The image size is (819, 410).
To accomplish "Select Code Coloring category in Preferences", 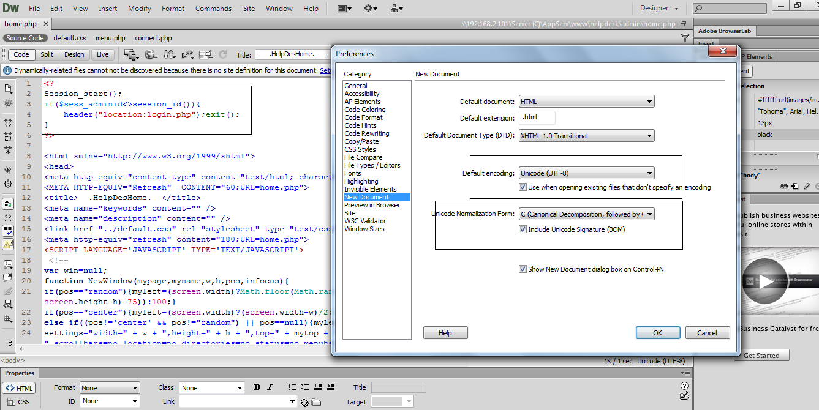I will pos(365,110).
